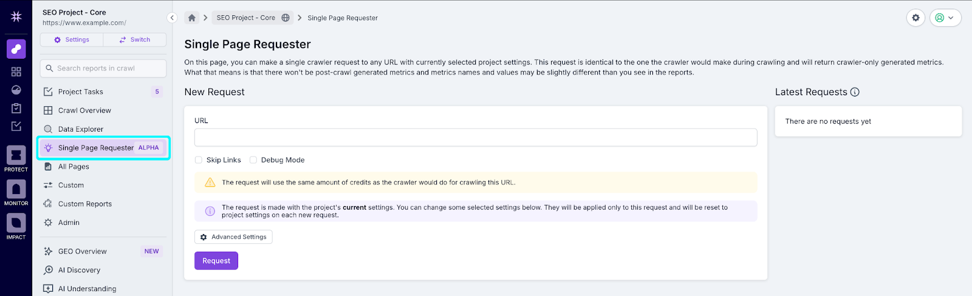Viewport: 972px width, 296px height.
Task: Open the settings gear in top right
Action: (x=916, y=18)
